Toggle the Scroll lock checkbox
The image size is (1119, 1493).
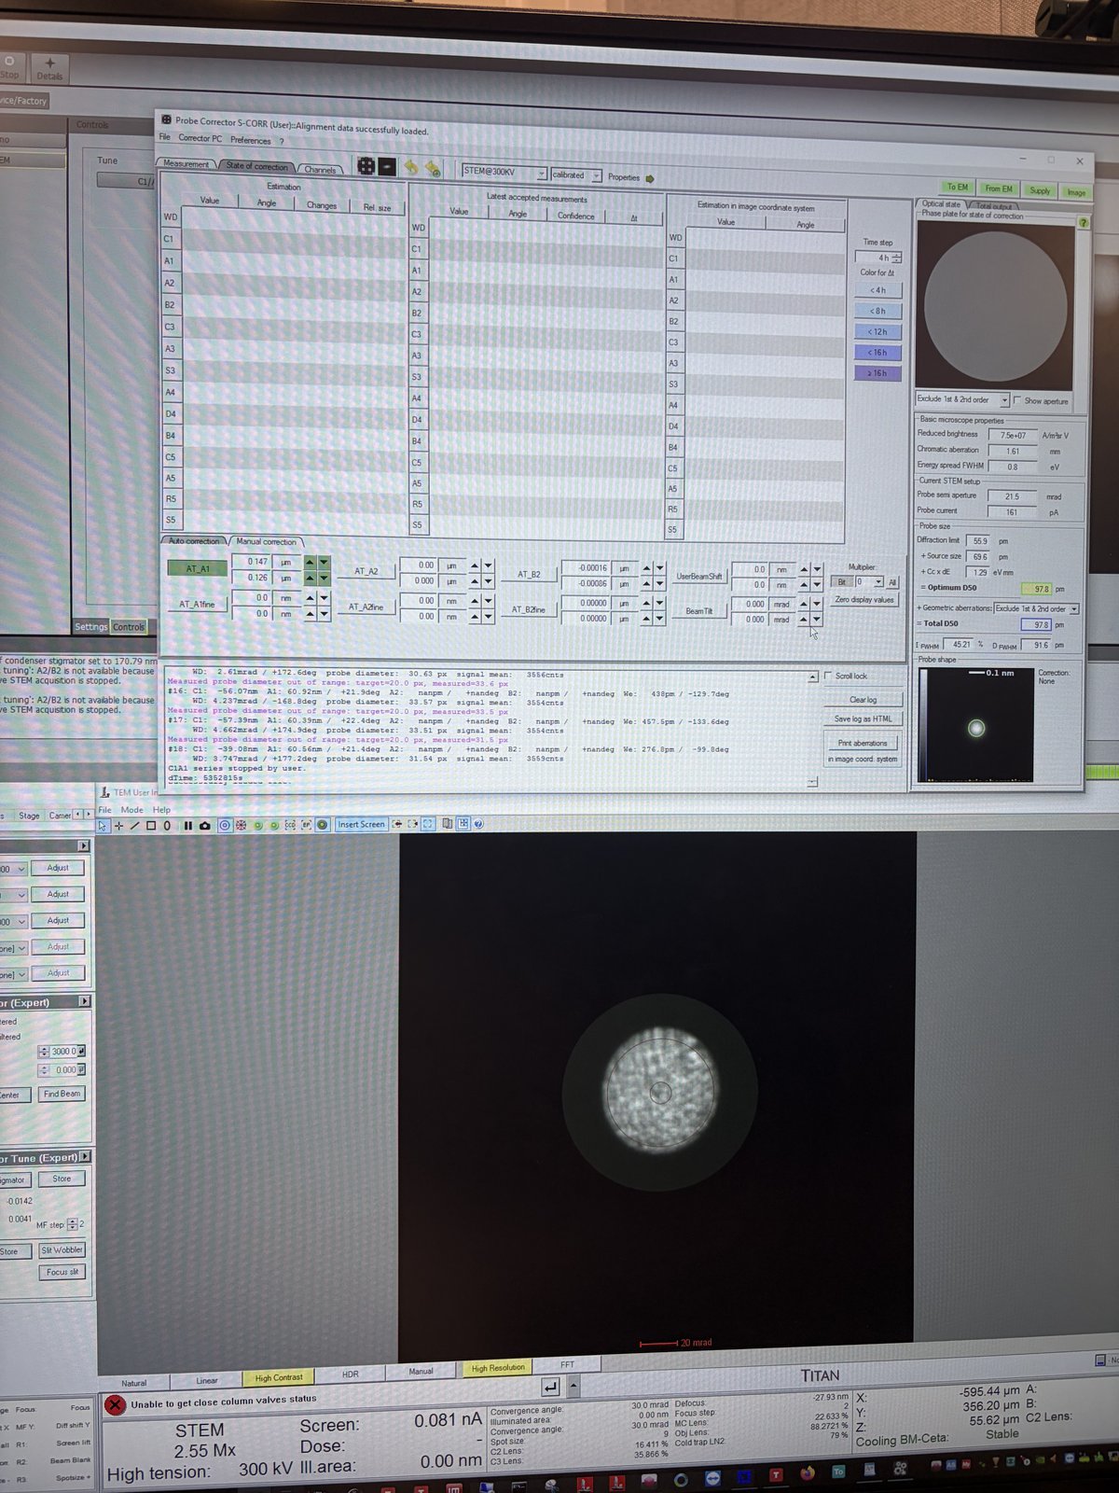click(x=828, y=676)
